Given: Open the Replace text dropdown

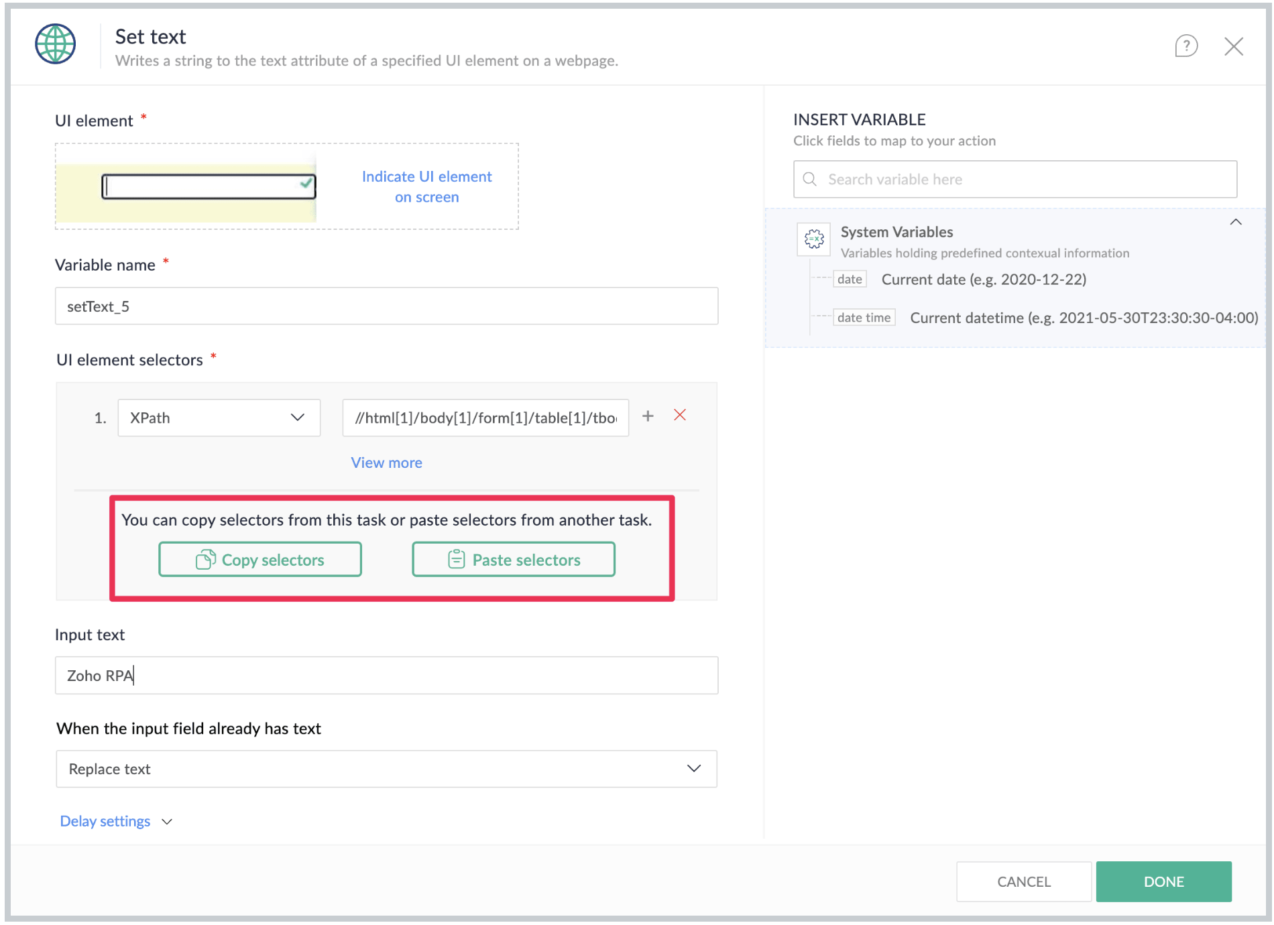Looking at the screenshot, I should pyautogui.click(x=386, y=769).
